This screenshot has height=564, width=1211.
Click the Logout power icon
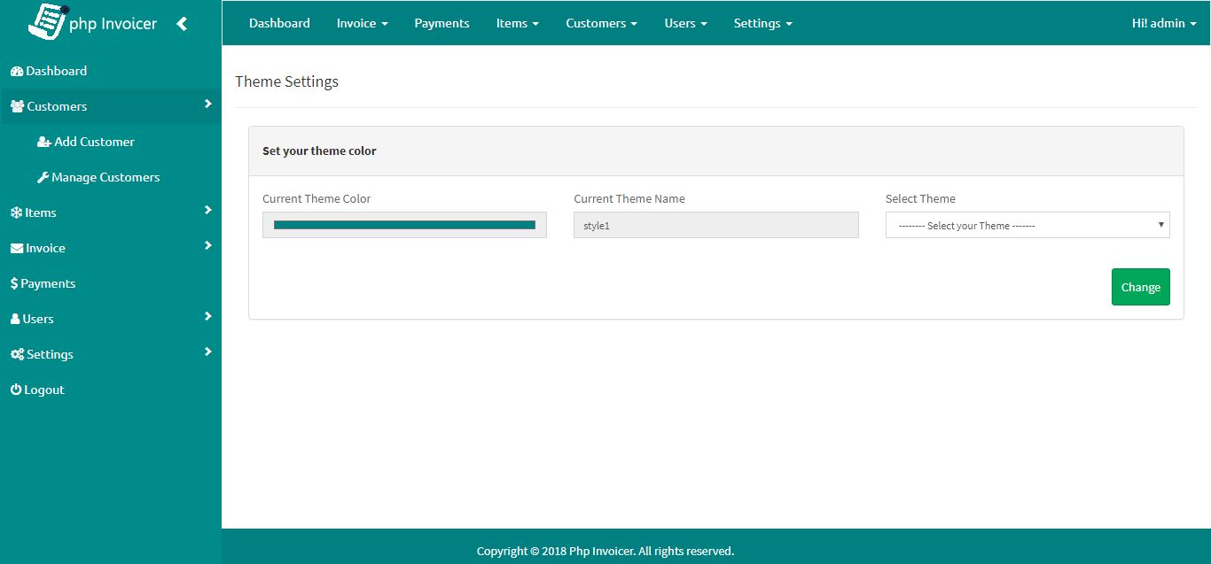[x=16, y=390]
